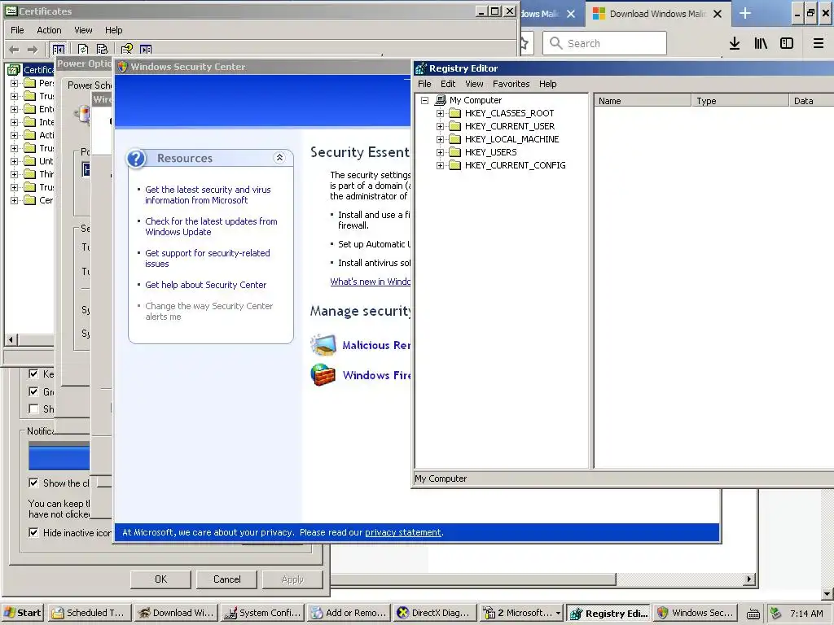
Task: Click the Forward arrow in Certificates toolbar
Action: click(x=33, y=50)
